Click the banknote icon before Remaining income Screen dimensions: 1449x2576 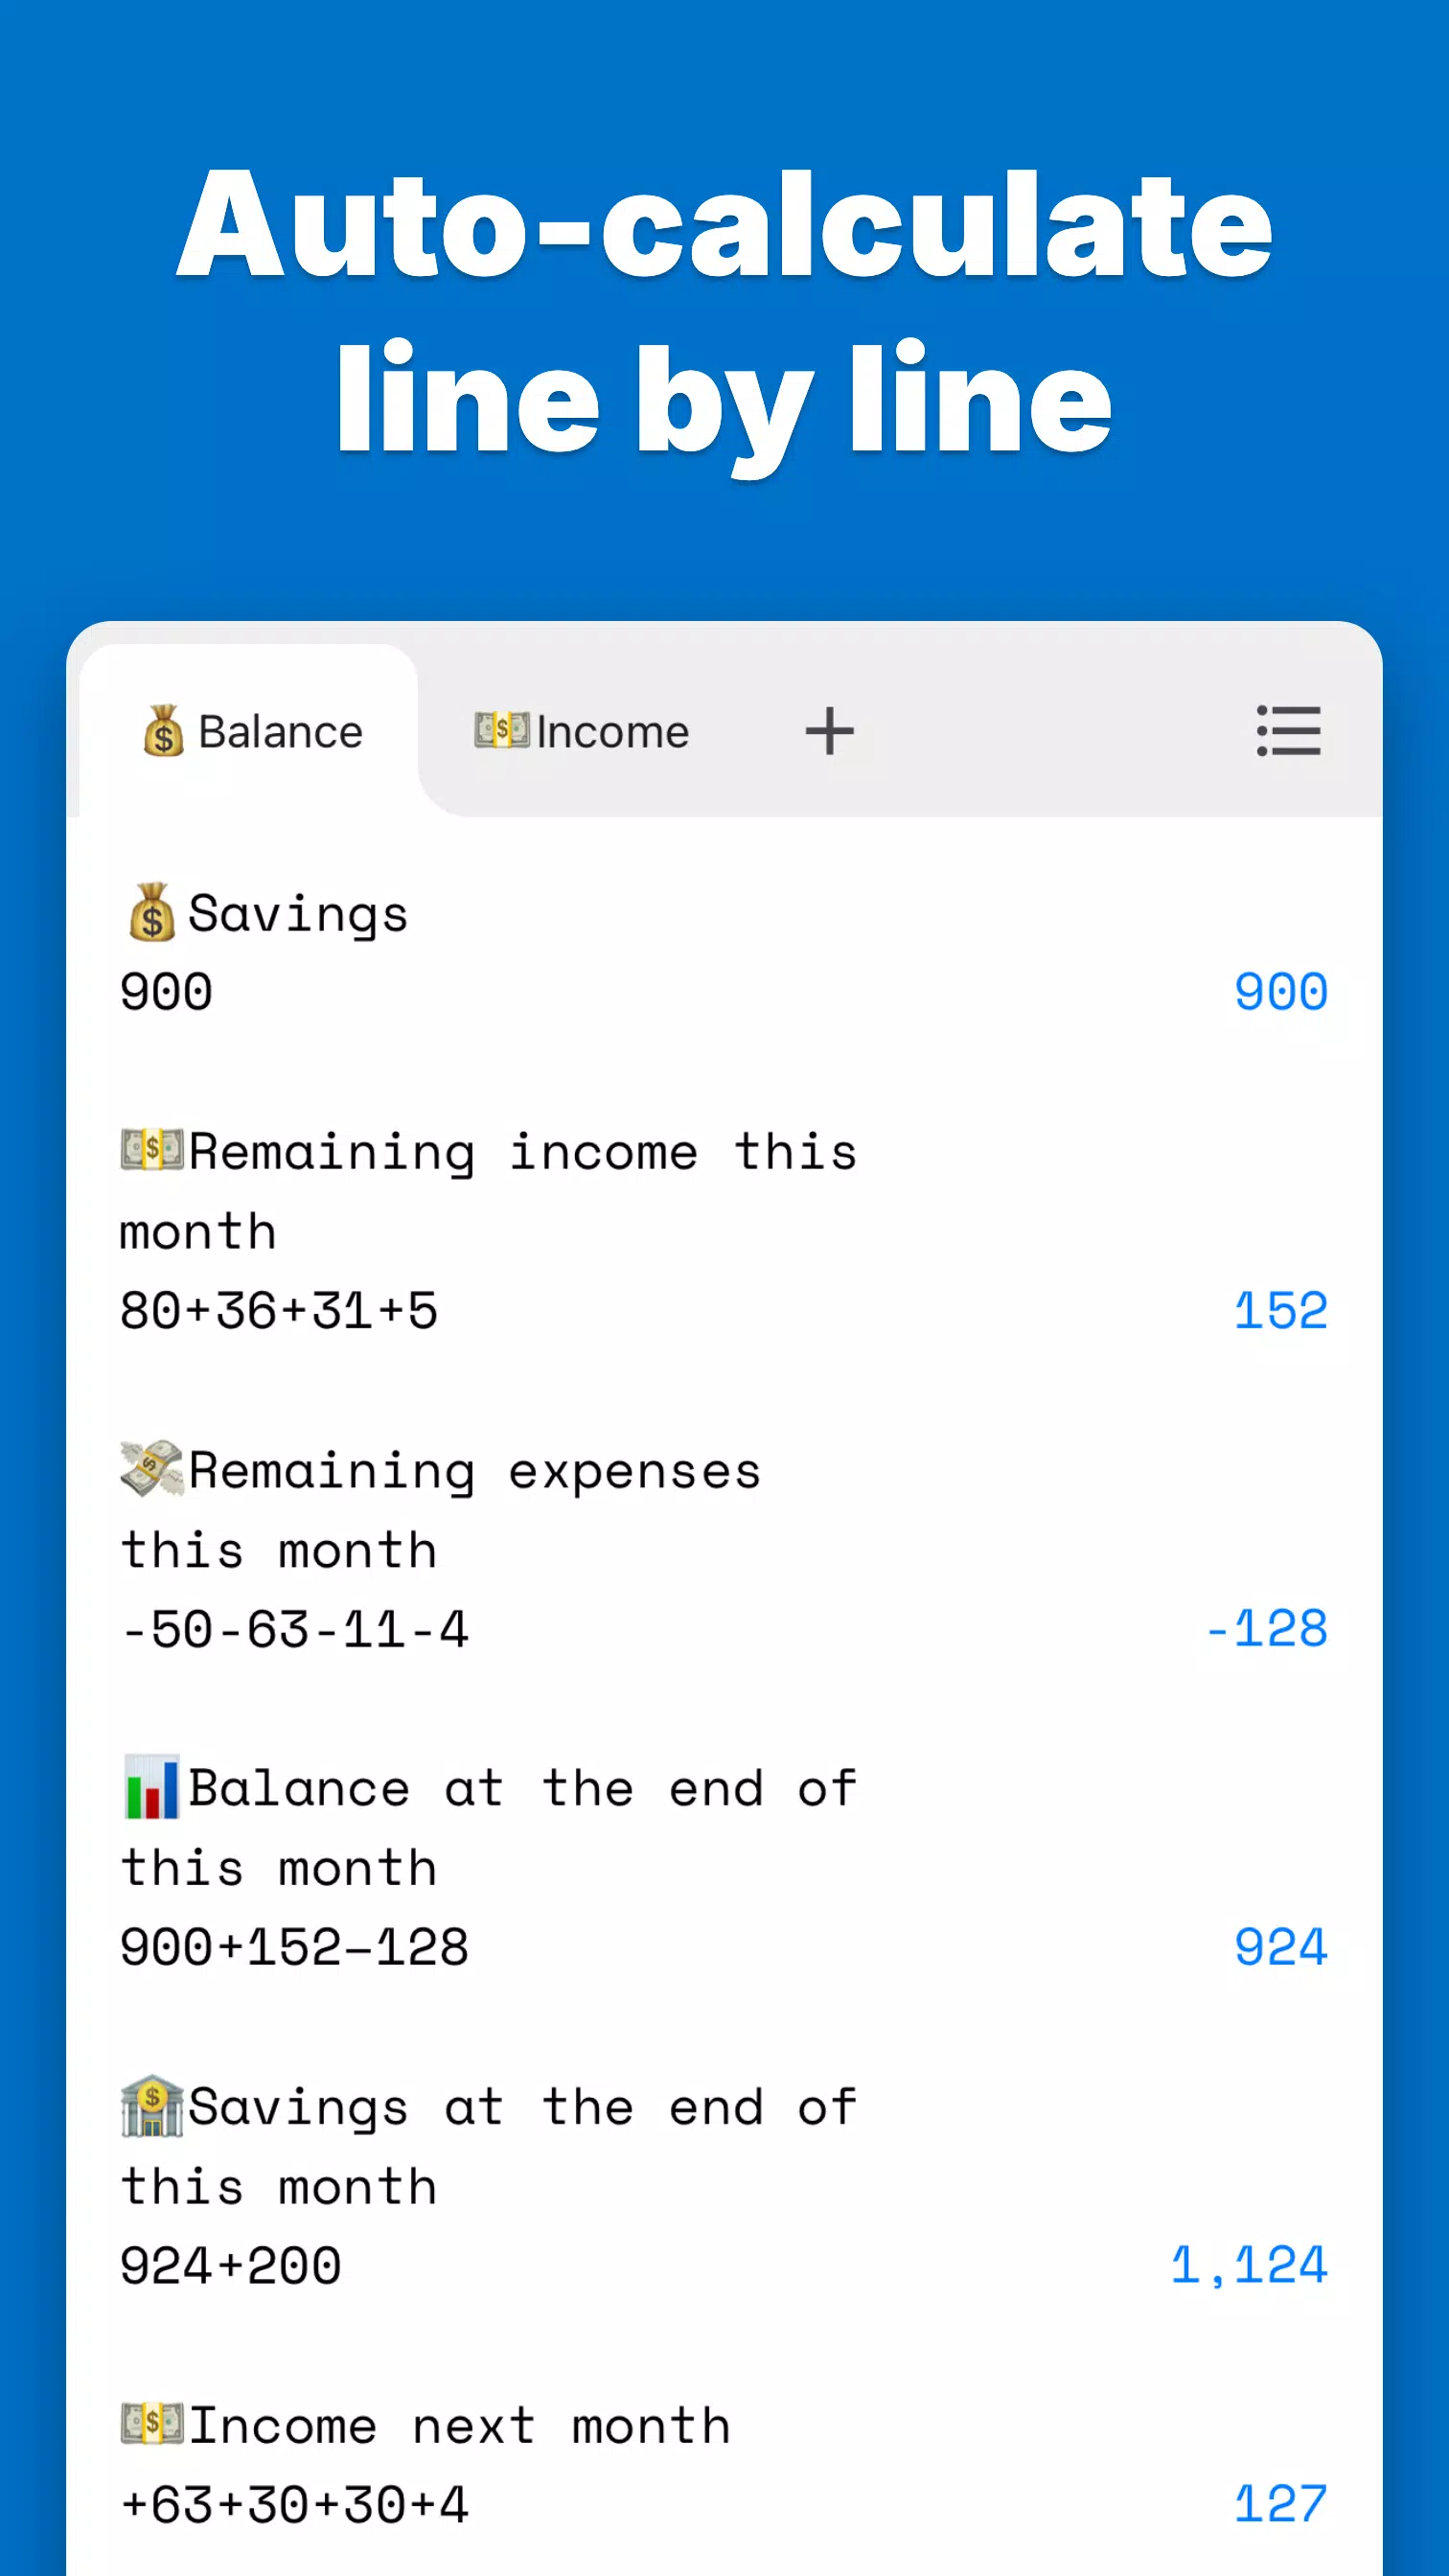(x=152, y=1150)
